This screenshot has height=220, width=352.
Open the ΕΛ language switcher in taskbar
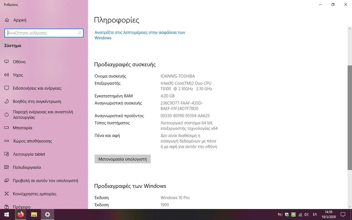[x=315, y=215]
